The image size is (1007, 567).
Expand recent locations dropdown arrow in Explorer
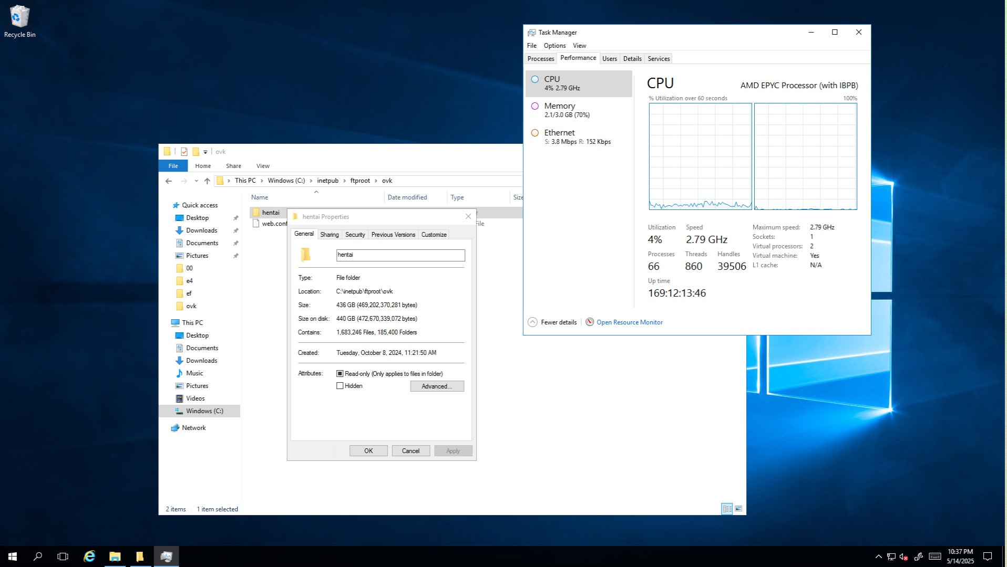click(x=196, y=181)
